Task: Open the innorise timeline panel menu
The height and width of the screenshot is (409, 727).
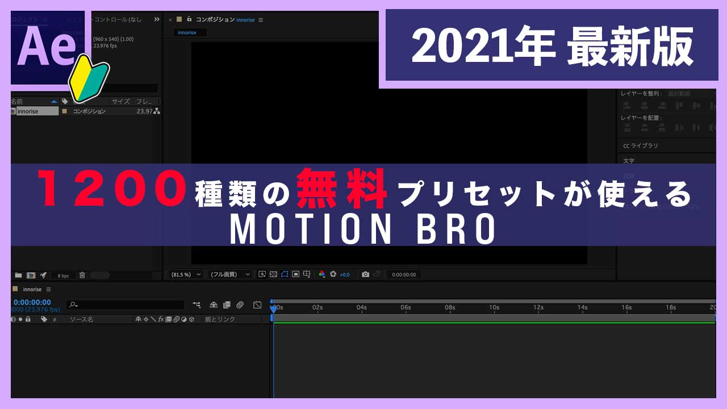Action: point(49,290)
